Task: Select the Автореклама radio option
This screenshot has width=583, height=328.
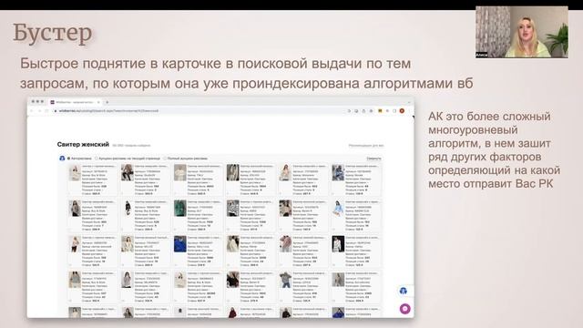Action: (79, 159)
